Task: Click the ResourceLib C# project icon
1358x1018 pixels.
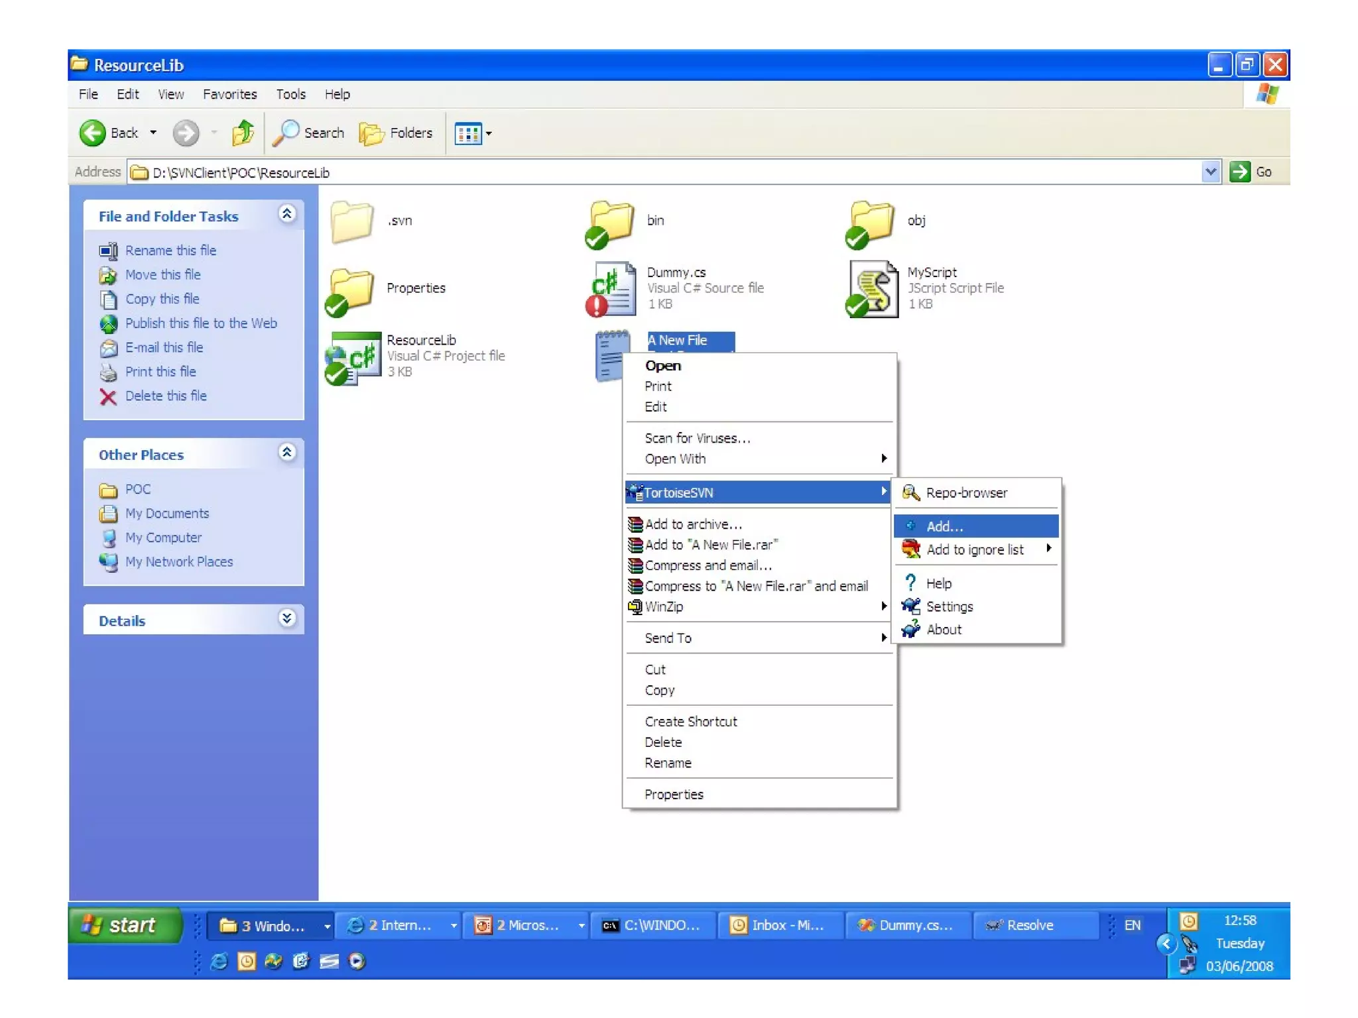Action: tap(354, 357)
